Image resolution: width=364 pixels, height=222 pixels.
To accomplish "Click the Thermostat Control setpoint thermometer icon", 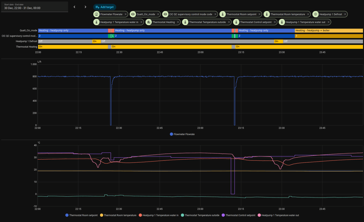I will 236,22.
